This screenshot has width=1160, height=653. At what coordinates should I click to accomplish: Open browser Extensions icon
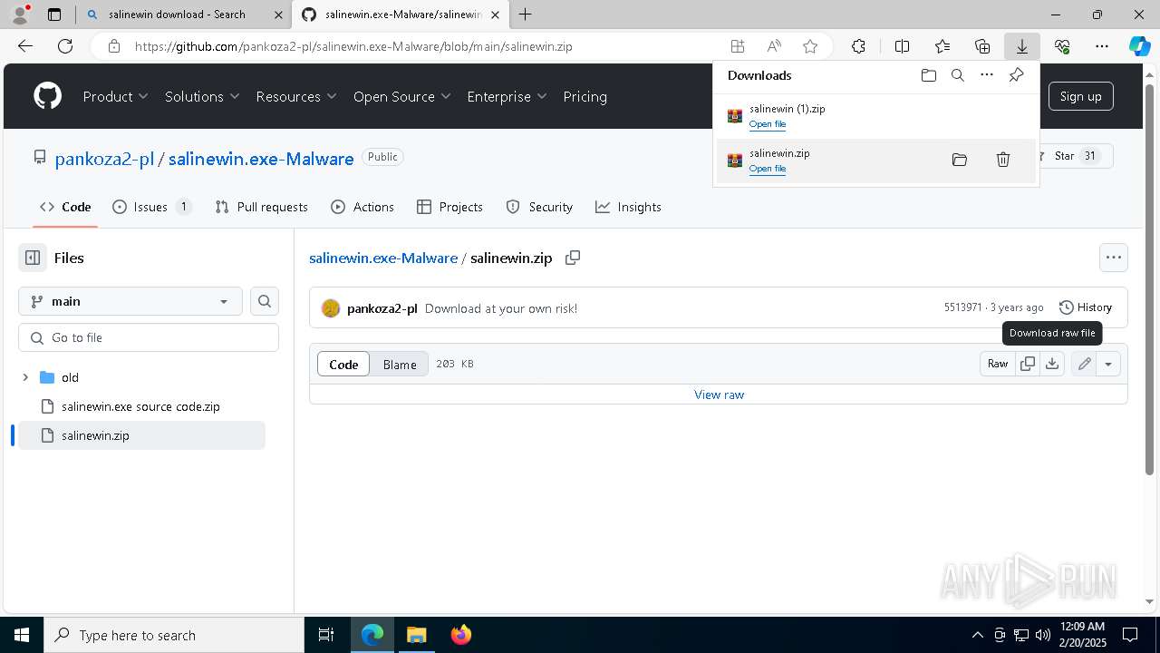(x=858, y=46)
